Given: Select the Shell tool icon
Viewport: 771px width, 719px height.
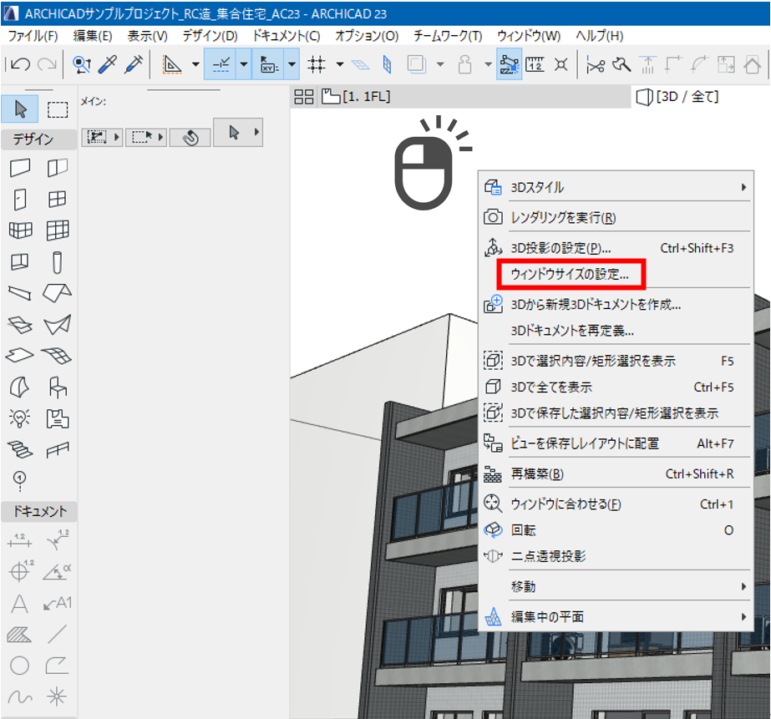Looking at the screenshot, I should tap(57, 324).
